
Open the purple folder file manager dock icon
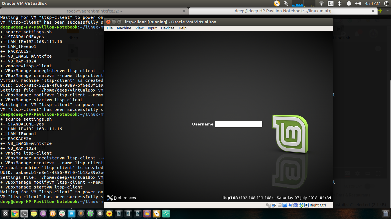[147, 214]
